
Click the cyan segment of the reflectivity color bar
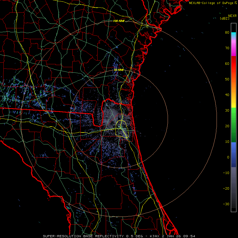click(x=234, y=35)
